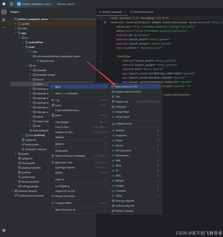Click the gutter icon on line 2

click(105, 22)
